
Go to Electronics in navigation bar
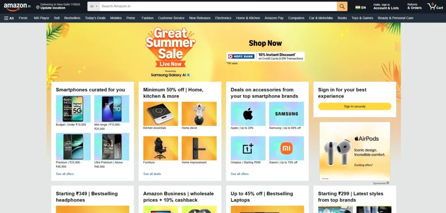tap(223, 18)
